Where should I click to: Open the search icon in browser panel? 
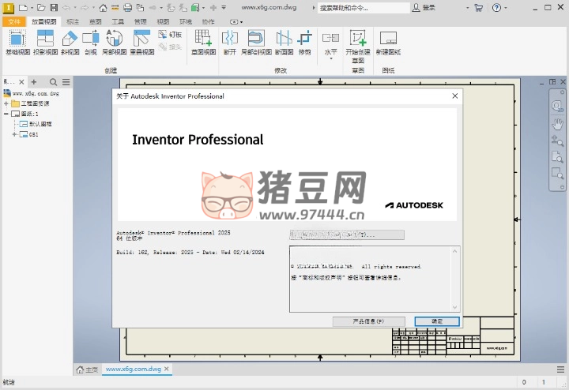pos(54,82)
